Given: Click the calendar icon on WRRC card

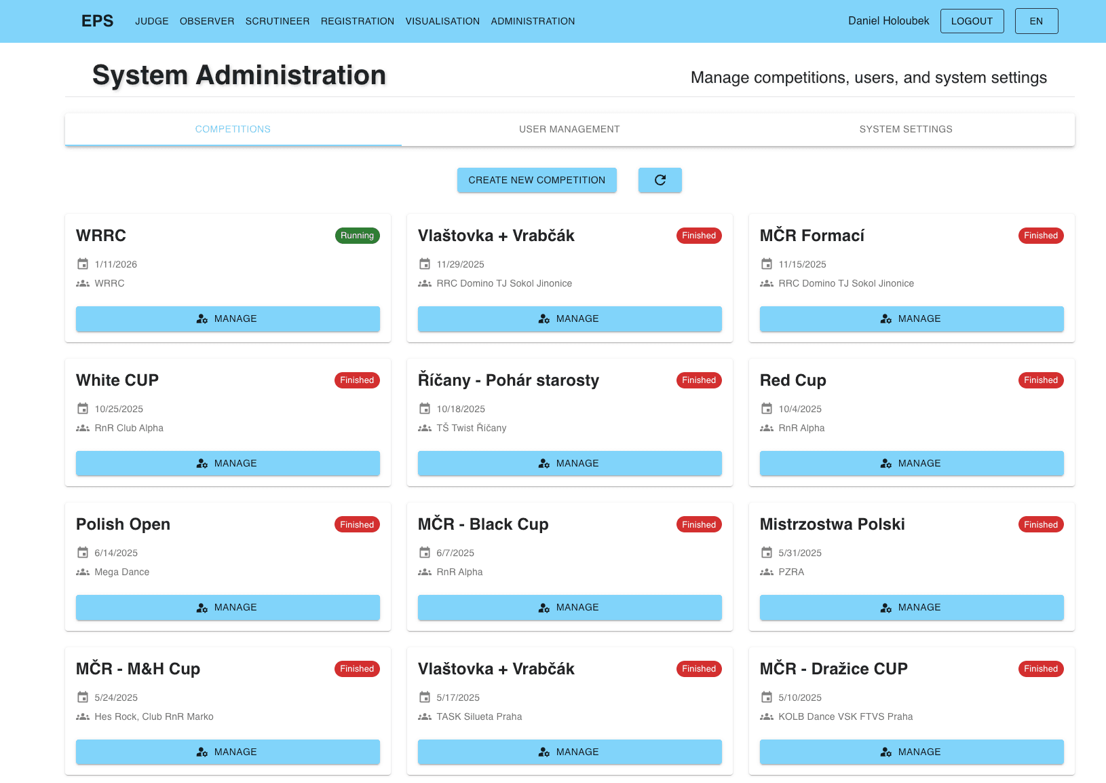Looking at the screenshot, I should click(x=83, y=264).
